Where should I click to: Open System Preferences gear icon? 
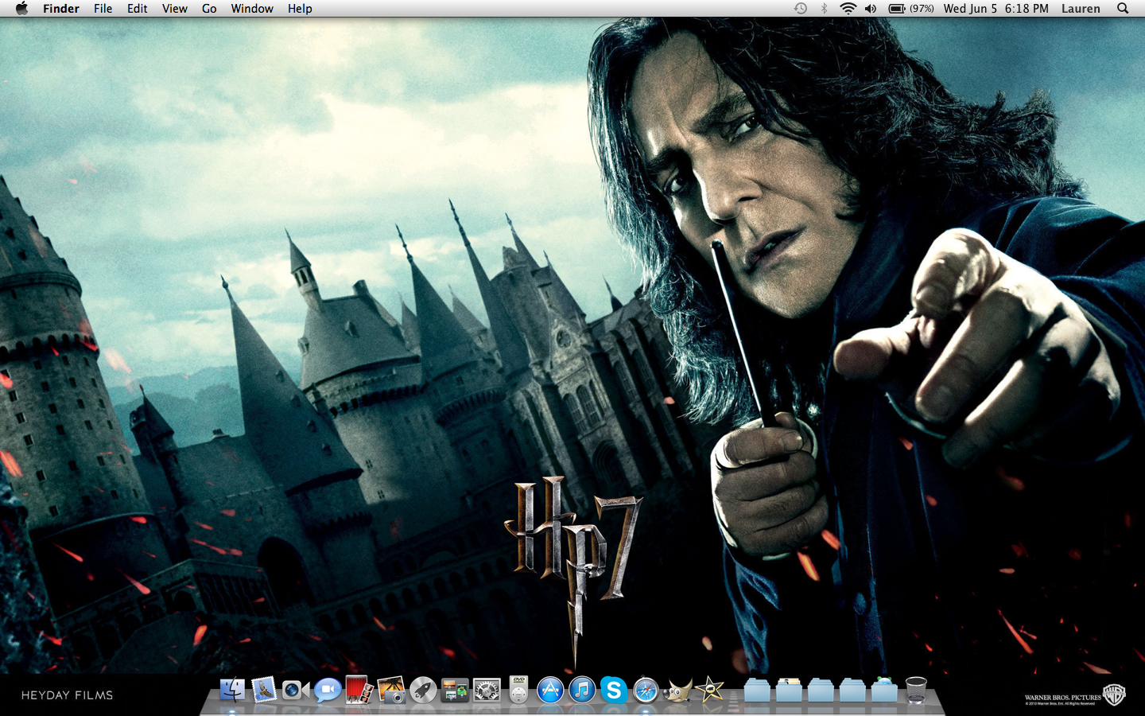(487, 690)
